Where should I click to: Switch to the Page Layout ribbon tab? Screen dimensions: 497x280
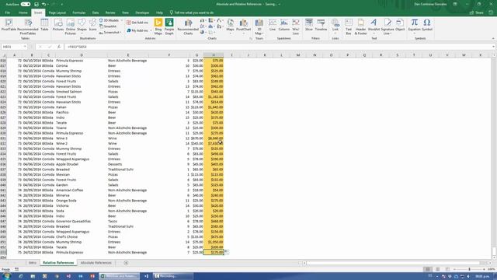tap(57, 12)
